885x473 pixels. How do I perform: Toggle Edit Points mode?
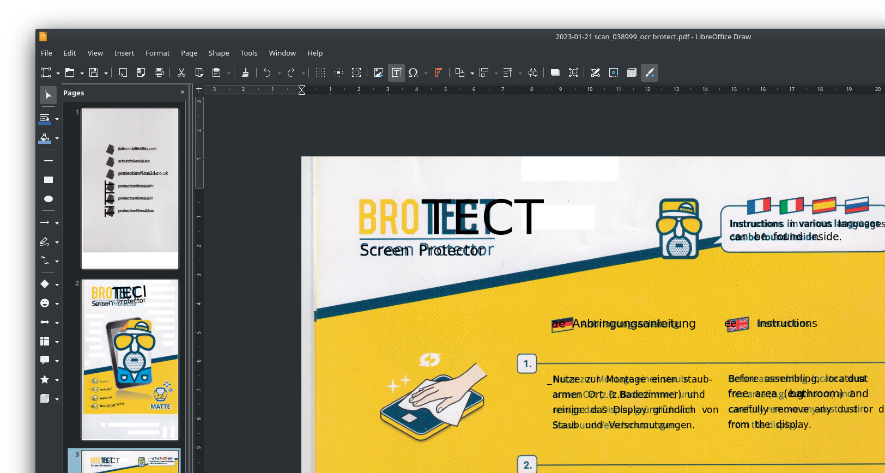click(x=596, y=72)
